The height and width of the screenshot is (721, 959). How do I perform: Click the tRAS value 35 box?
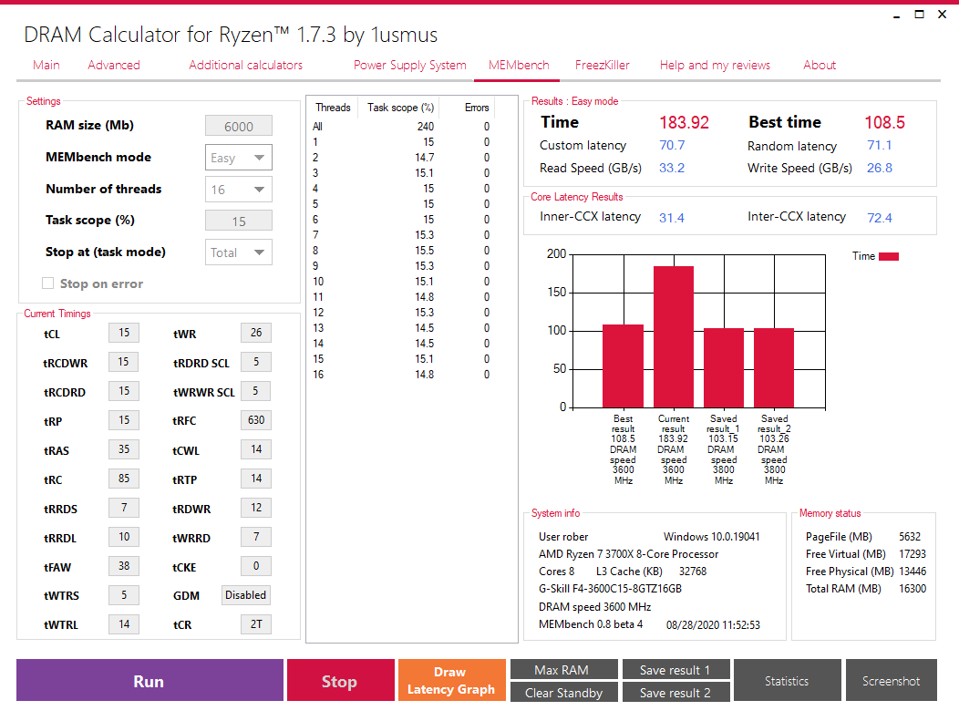pyautogui.click(x=124, y=449)
